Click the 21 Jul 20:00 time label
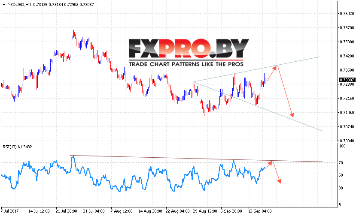 click(66, 211)
